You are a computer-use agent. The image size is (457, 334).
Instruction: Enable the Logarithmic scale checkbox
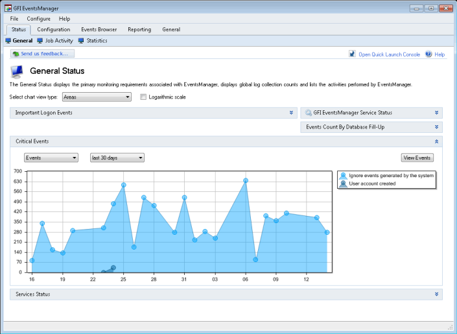(x=143, y=97)
